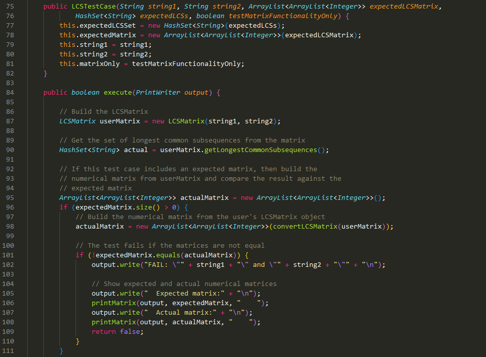Click line number 96 in the gutter
The height and width of the screenshot is (357, 486).
coord(10,207)
